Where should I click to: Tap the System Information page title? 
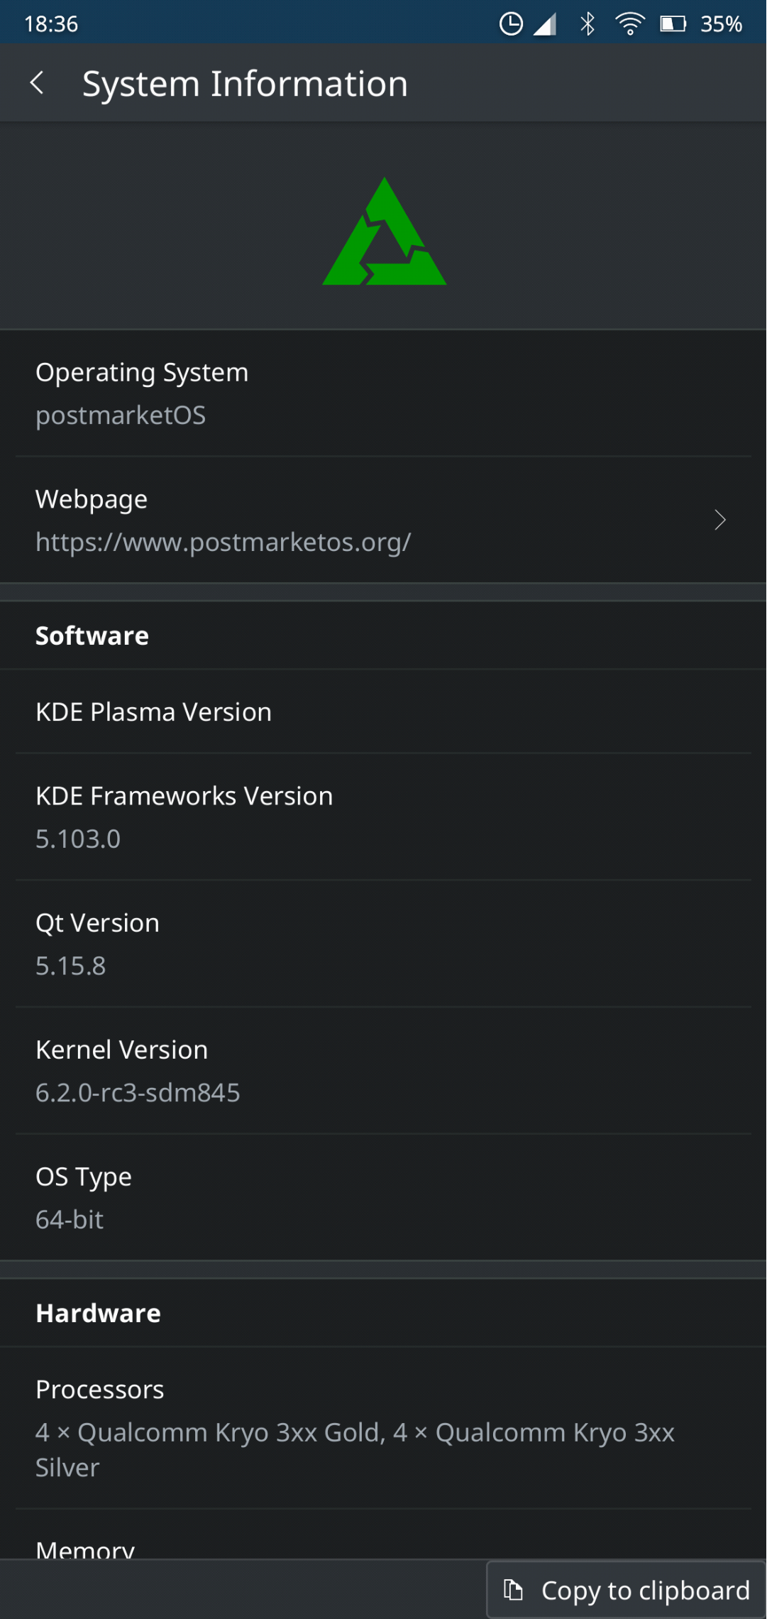click(245, 84)
